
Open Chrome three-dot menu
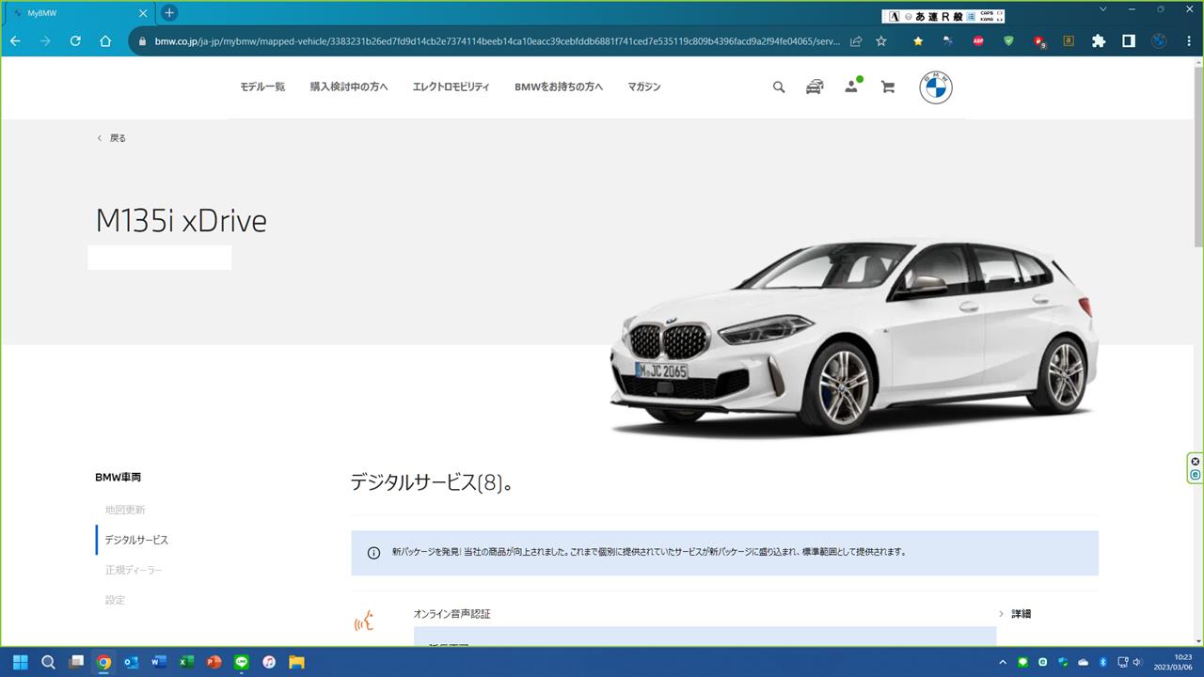tap(1188, 41)
